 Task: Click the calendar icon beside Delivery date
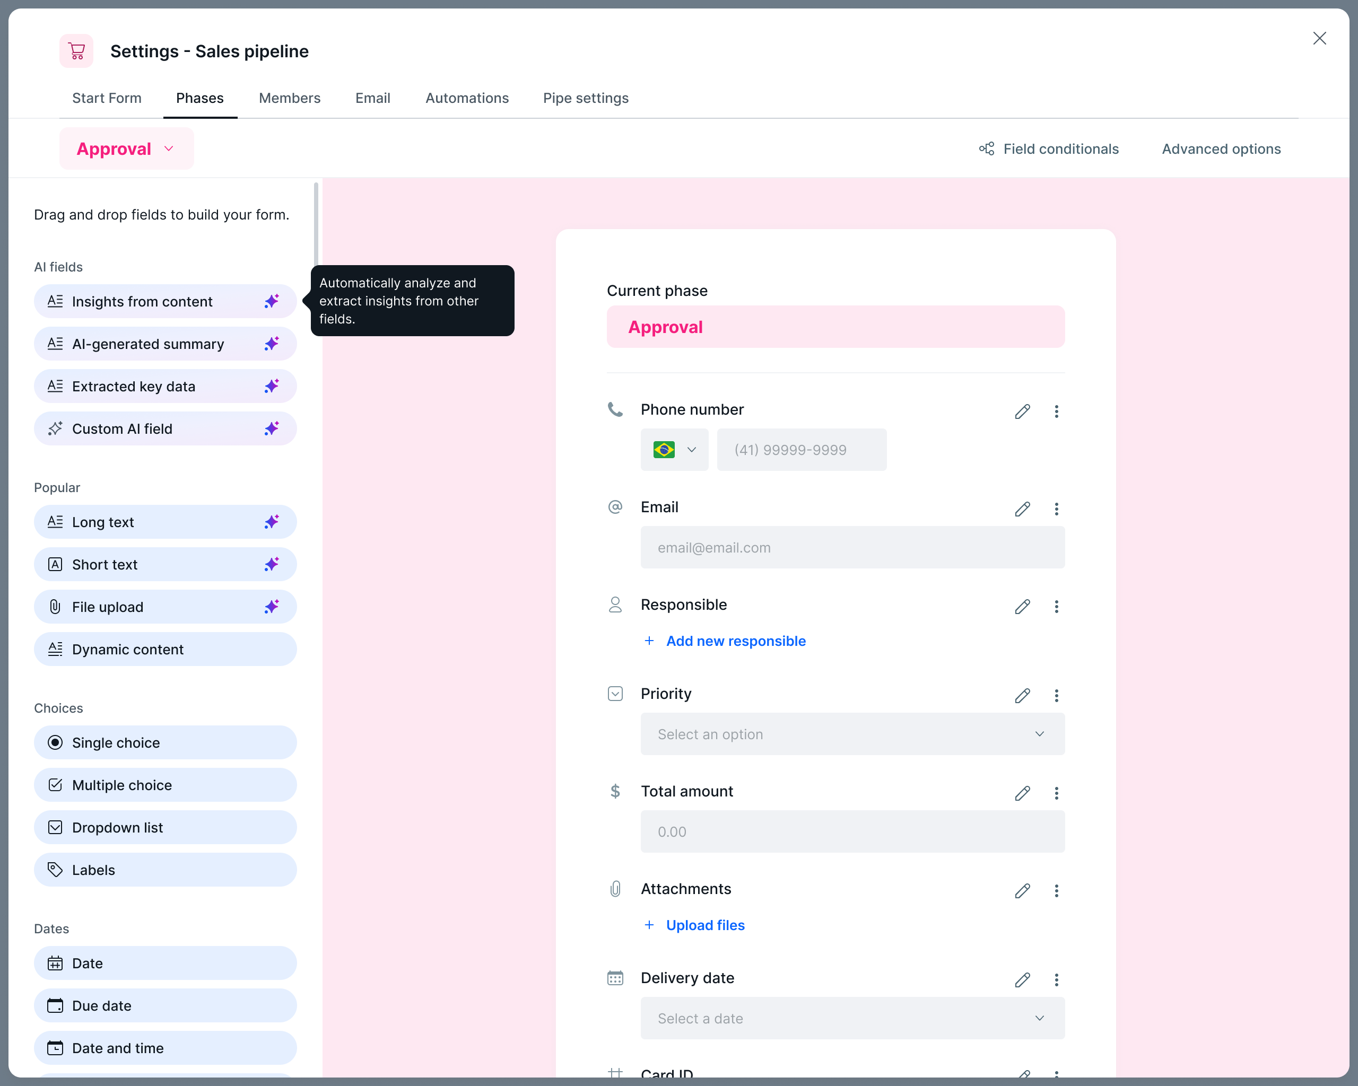(x=615, y=978)
